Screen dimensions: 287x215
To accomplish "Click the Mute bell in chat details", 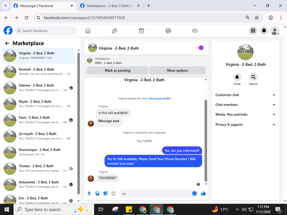I will [237, 77].
